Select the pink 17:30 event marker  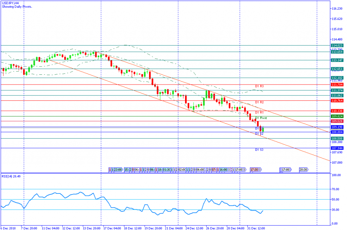pyautogui.click(x=255, y=169)
